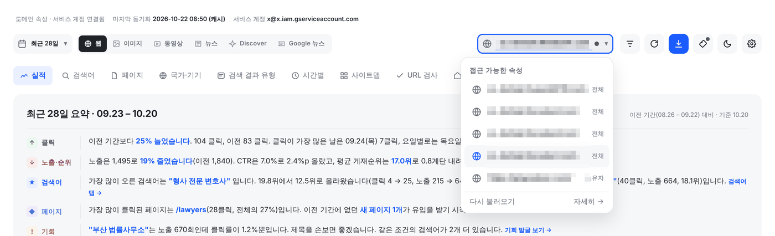The image size is (775, 236).
Task: Switch to the 뉴스 search type
Action: point(206,44)
